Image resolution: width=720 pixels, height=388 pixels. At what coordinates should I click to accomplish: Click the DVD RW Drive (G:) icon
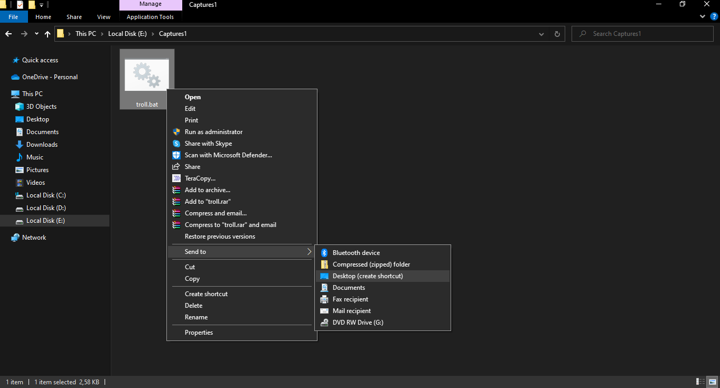(324, 323)
